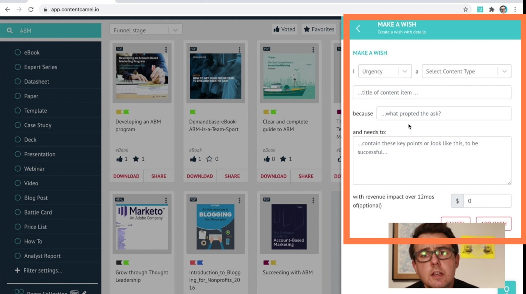Download Developing an ABM program
This screenshot has width=526, height=294.
[126, 176]
